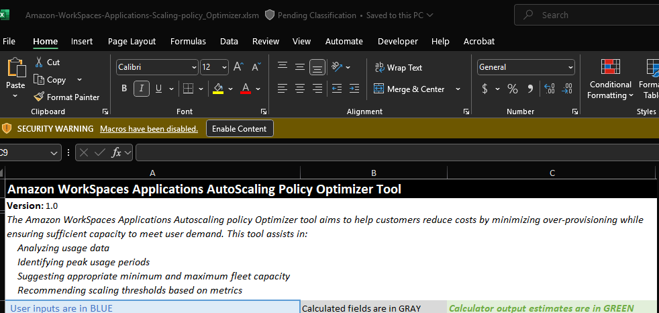This screenshot has width=659, height=313.
Task: Open the Formulas ribbon tab
Action: [188, 41]
